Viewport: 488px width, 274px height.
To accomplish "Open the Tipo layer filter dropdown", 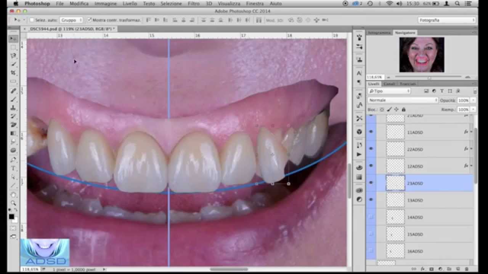I will 389,91.
